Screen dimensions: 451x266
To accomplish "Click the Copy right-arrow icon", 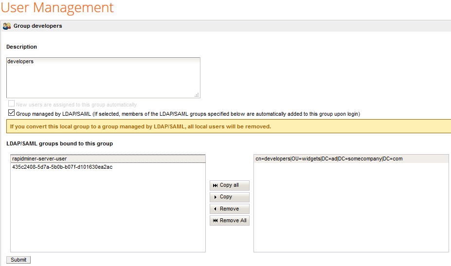I will 215,197.
